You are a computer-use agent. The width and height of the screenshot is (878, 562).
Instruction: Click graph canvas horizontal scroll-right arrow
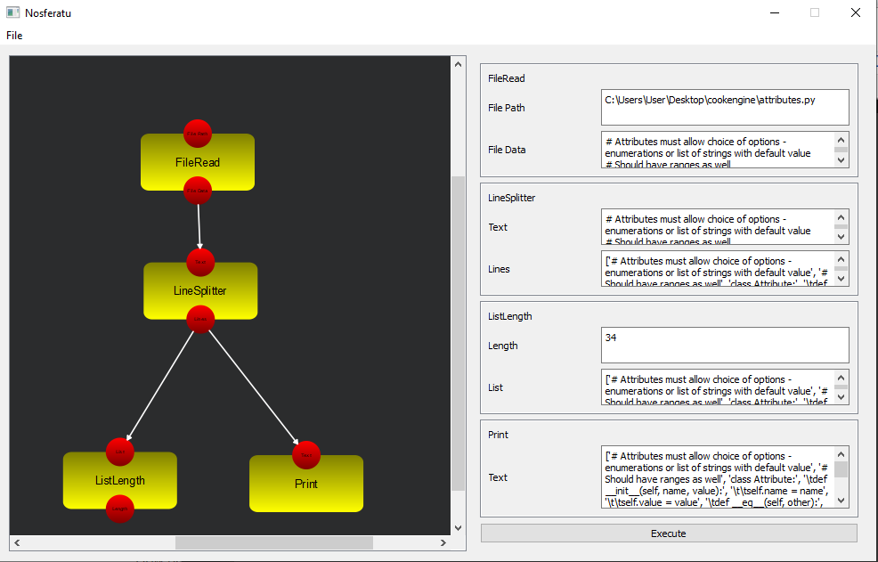click(x=443, y=542)
